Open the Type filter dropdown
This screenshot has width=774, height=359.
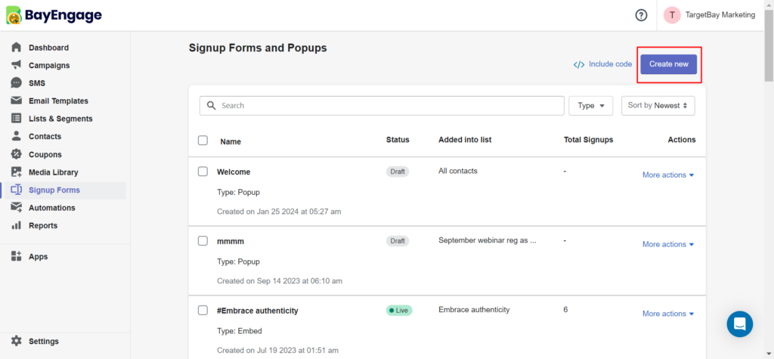pos(591,106)
